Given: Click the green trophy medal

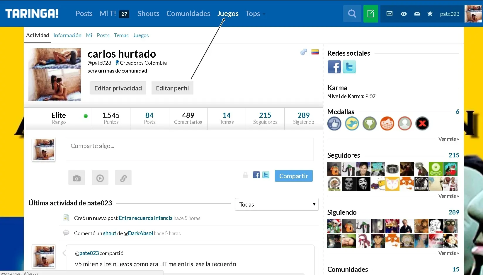Looking at the screenshot, I should pyautogui.click(x=370, y=123).
